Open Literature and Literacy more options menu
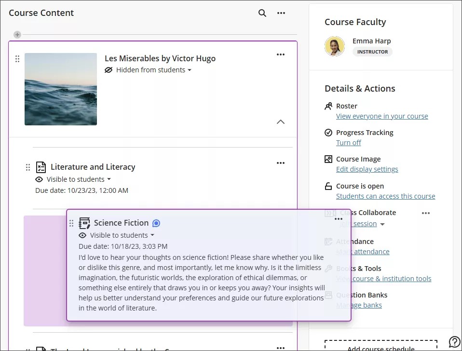Screen dimensions: 462x351 (280, 163)
